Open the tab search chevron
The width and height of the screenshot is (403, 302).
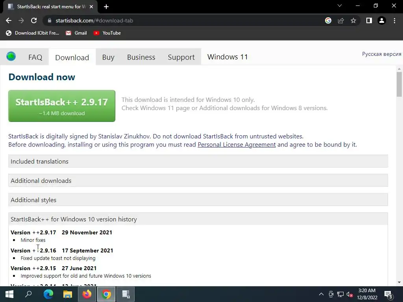pos(340,6)
